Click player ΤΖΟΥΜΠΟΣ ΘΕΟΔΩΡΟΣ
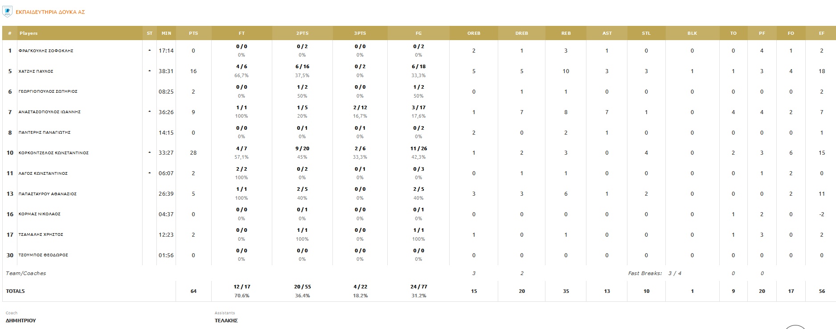836x329 pixels. (43, 255)
